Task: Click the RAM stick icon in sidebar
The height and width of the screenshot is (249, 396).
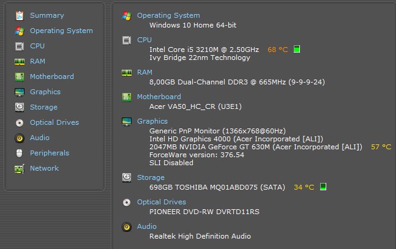Action: click(20, 62)
